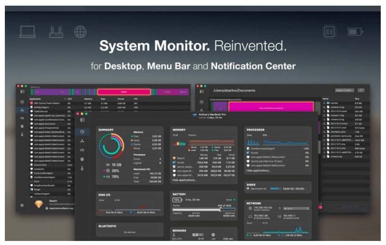Screen dimensions: 386x245
Task: Click the Select Folder button
Action: pos(344,91)
